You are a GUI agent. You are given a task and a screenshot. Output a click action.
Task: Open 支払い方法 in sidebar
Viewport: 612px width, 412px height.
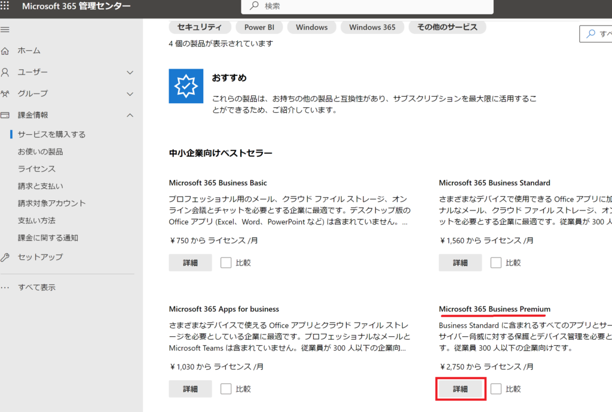[36, 221]
